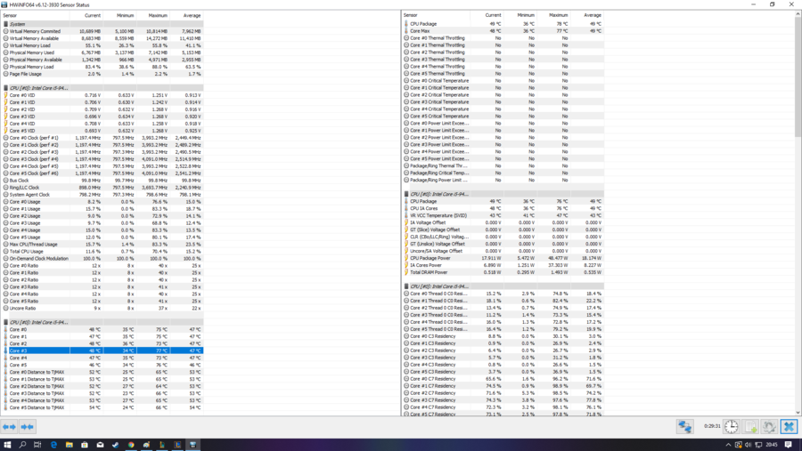Open the Windows Start menu
This screenshot has width=802, height=451.
[x=7, y=445]
